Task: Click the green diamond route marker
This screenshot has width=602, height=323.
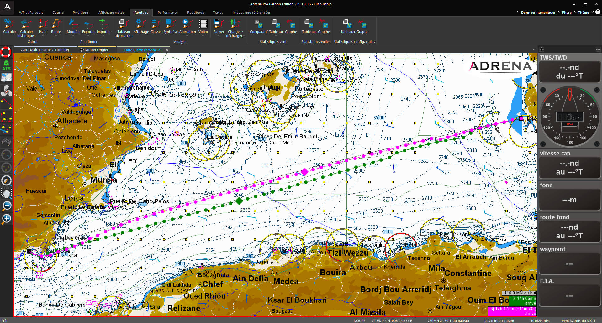Action: (x=239, y=201)
